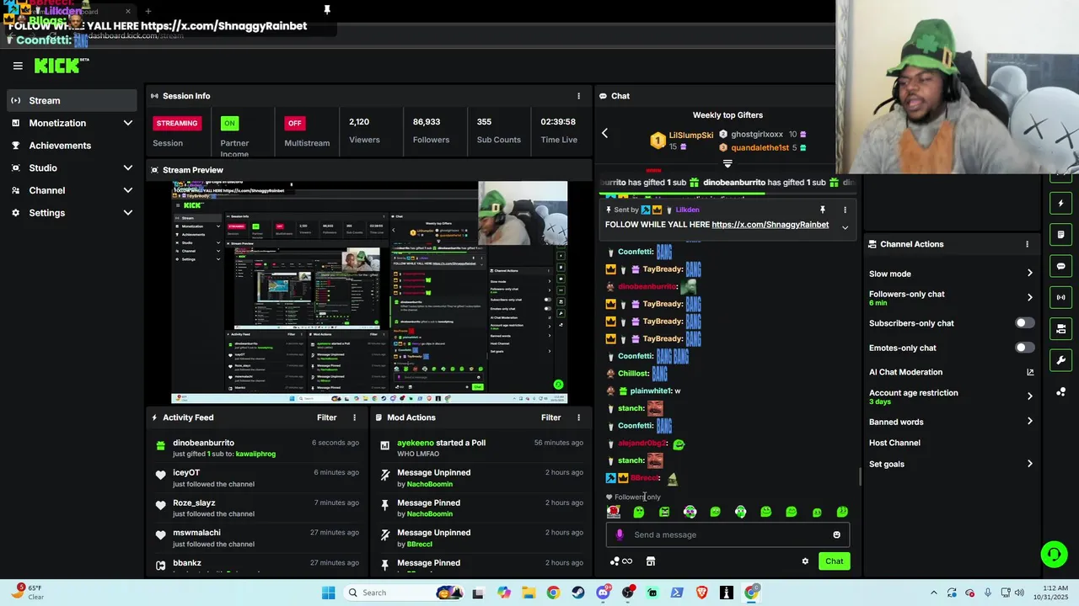Open the shop icon below message box

click(651, 561)
